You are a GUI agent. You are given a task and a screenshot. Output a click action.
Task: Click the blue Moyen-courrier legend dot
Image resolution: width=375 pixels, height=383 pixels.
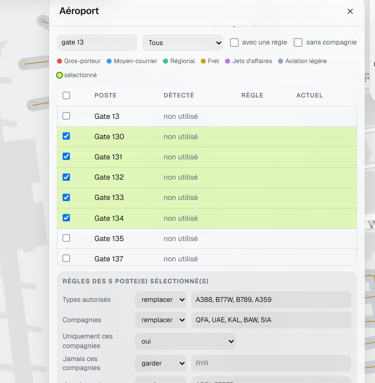(109, 61)
